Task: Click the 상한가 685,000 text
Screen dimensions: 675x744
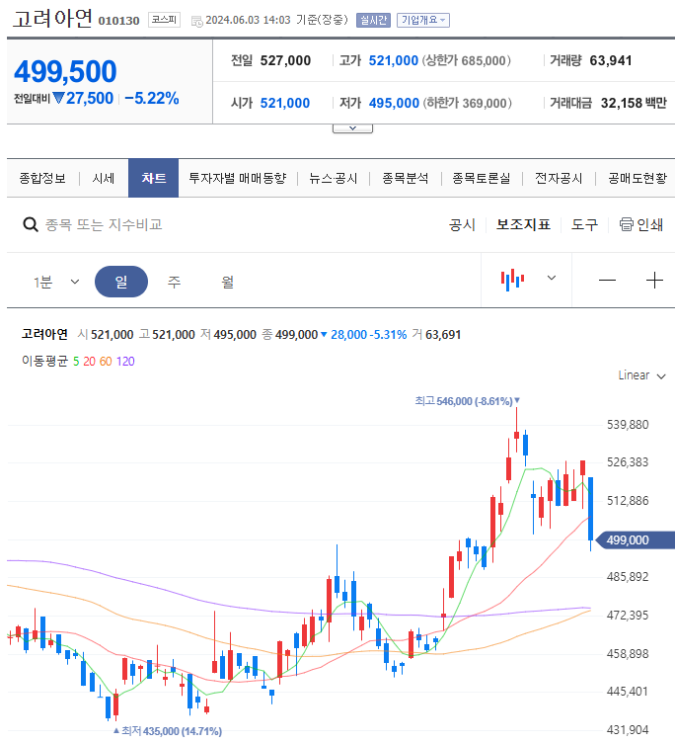Action: (x=467, y=60)
